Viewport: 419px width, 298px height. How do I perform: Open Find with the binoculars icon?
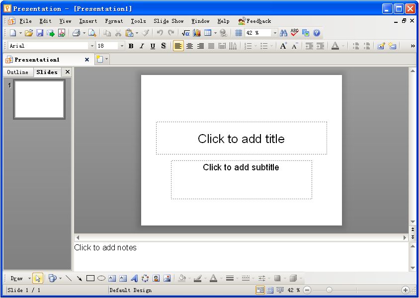click(x=283, y=33)
